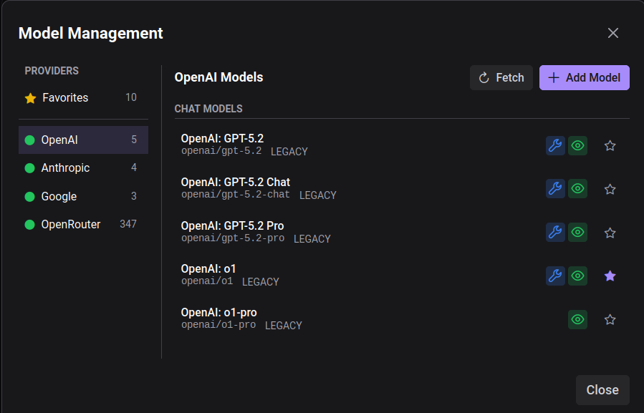Switch to the OpenRouter provider
Screen dimensions: 644x413
(x=82, y=224)
